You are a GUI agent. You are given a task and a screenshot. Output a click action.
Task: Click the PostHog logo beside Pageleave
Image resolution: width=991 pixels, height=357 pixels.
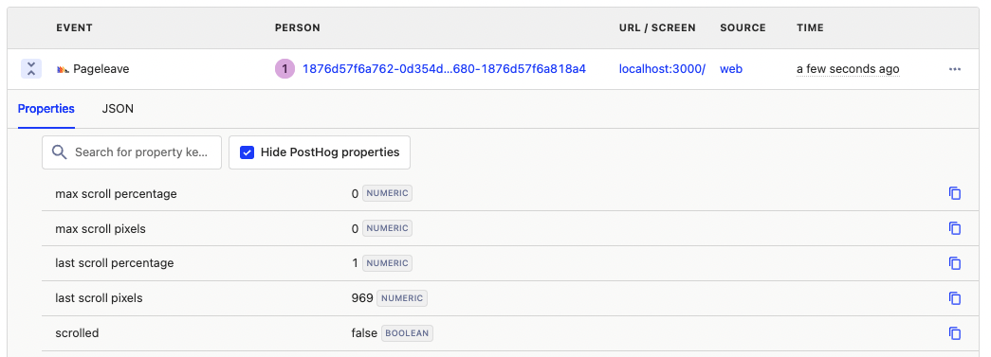click(x=63, y=69)
